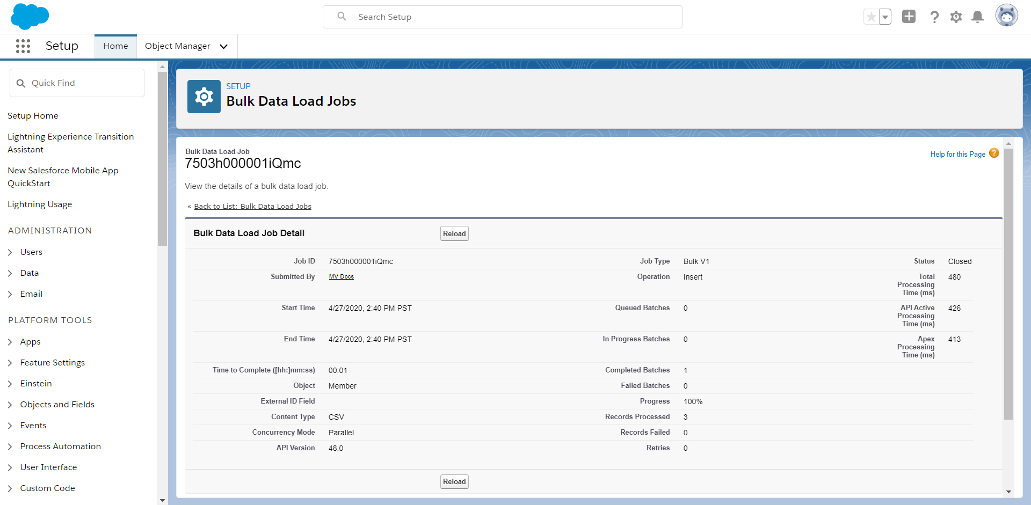Click the Progress value 100%

[x=693, y=402]
